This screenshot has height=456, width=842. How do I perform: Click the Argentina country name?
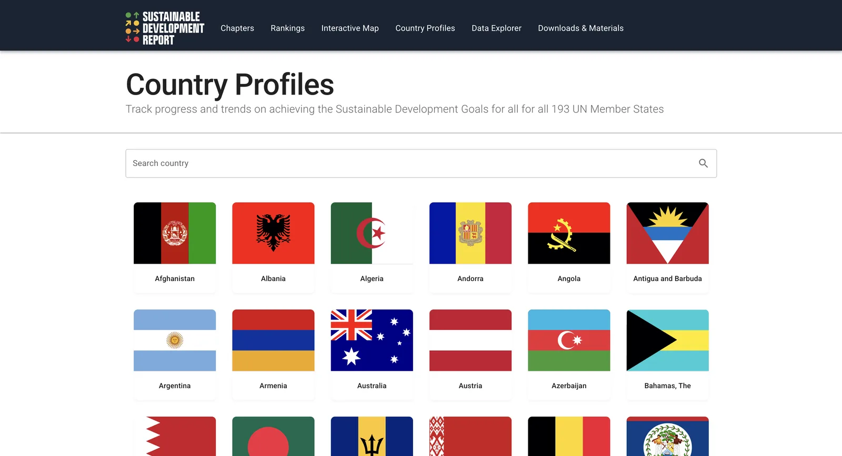point(175,386)
